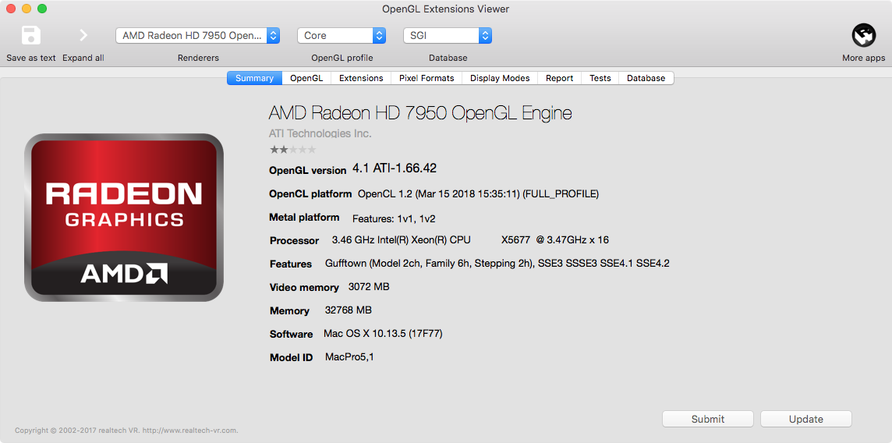Click the Radeon Graphics AMD logo image
The height and width of the screenshot is (443, 892).
pos(123,218)
